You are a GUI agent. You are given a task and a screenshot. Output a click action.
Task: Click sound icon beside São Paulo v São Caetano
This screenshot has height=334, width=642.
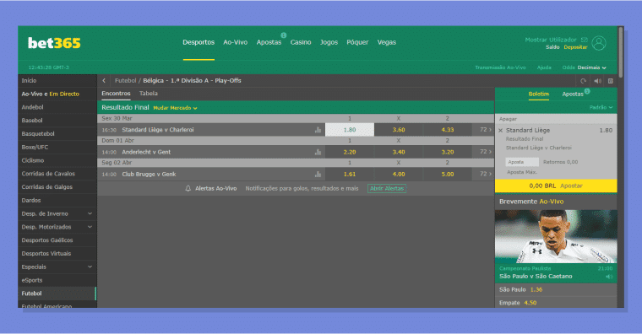609,277
